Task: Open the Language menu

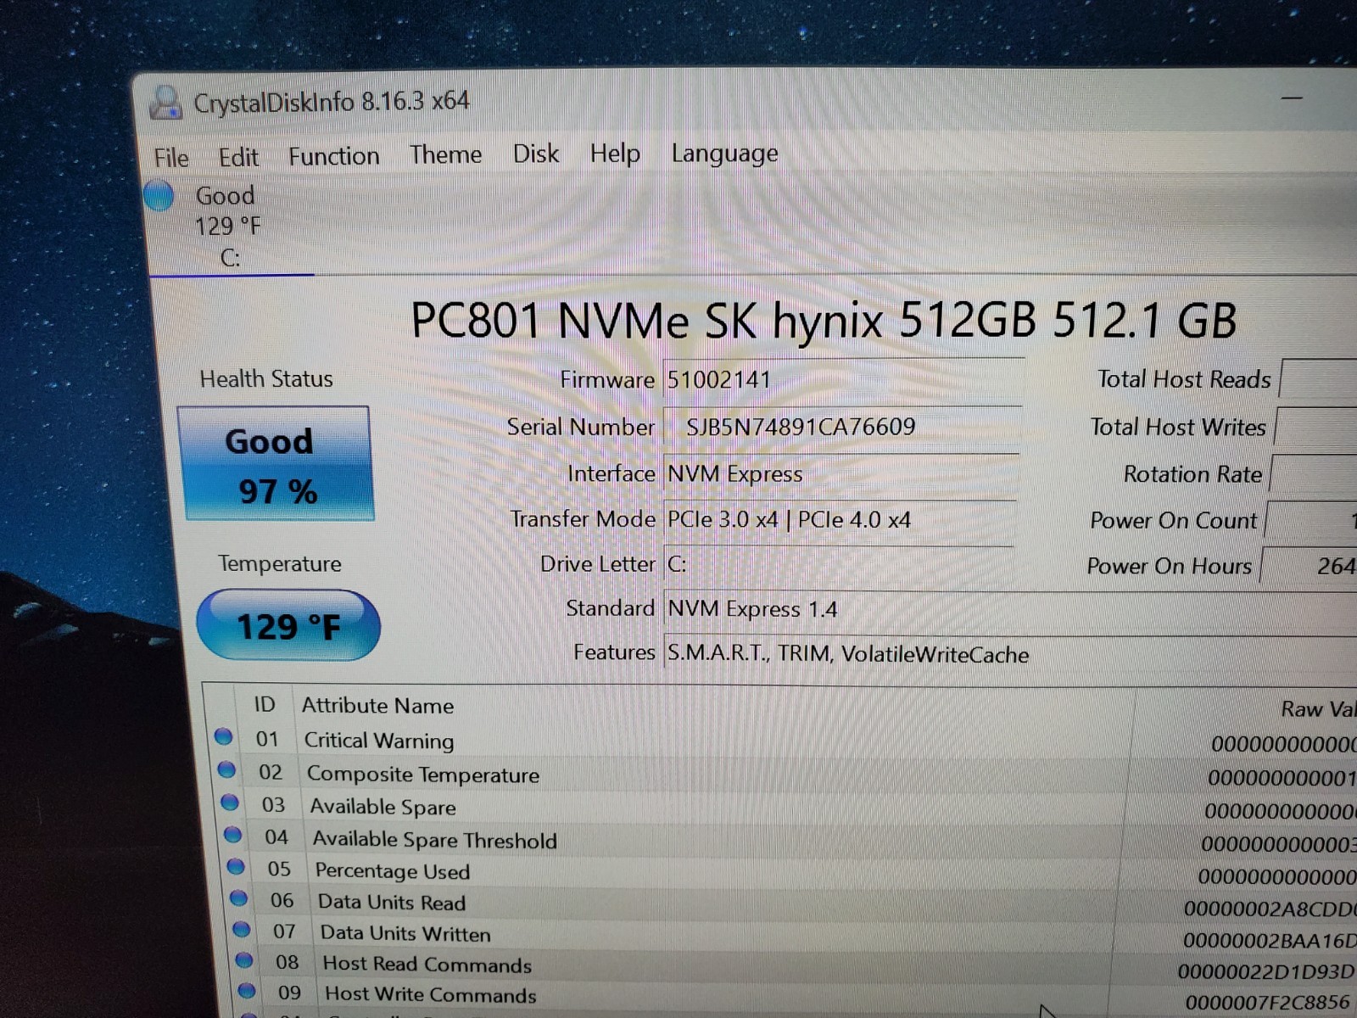Action: [724, 154]
